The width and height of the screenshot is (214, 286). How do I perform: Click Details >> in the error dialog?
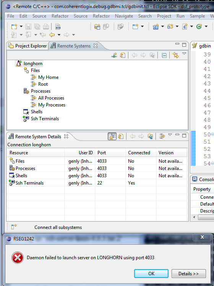pos(188,274)
